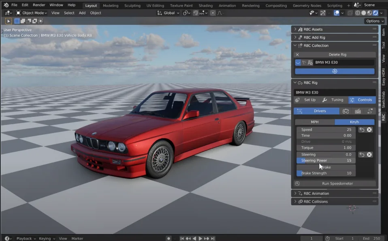This screenshot has height=241, width=388.
Task: Add a new workspace tab
Action: coord(348,5)
